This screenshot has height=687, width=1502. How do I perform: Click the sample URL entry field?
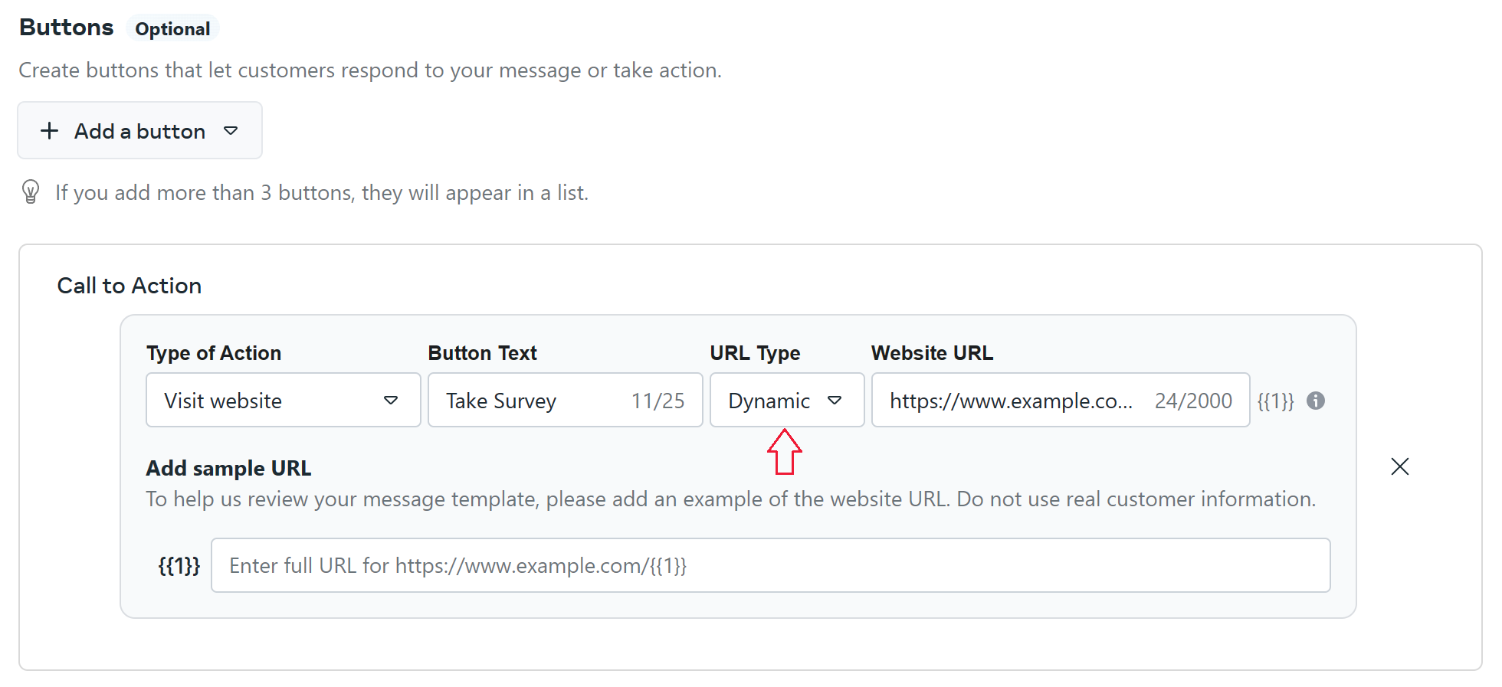tap(770, 565)
